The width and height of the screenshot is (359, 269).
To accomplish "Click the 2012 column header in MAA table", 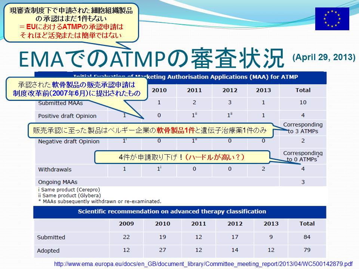I will pyautogui.click(x=230, y=90).
